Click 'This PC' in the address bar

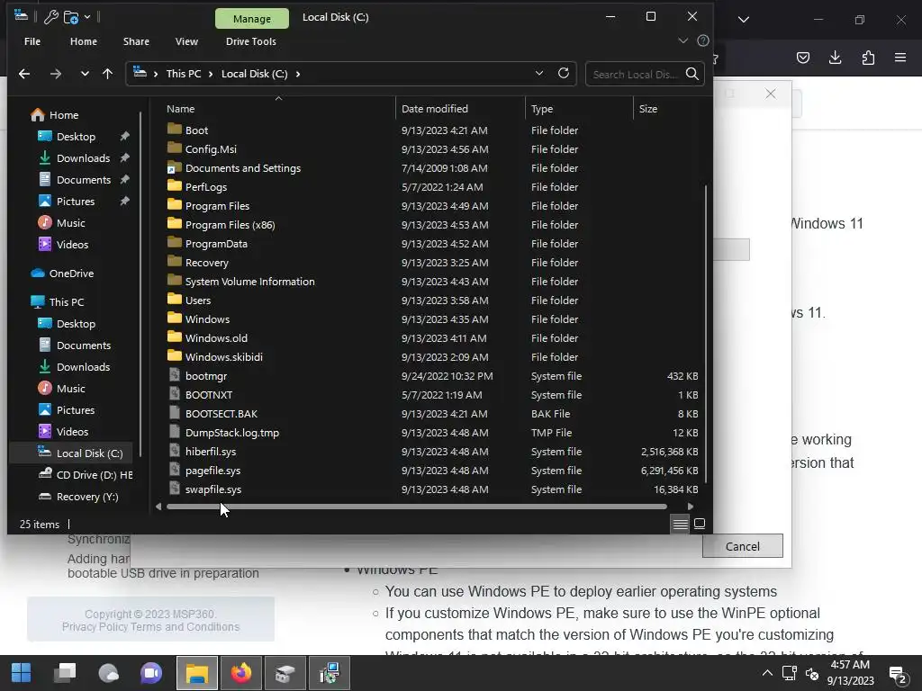click(184, 74)
